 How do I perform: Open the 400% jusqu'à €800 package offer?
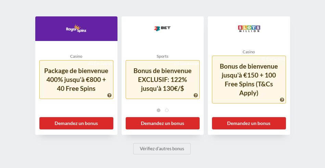click(x=76, y=80)
